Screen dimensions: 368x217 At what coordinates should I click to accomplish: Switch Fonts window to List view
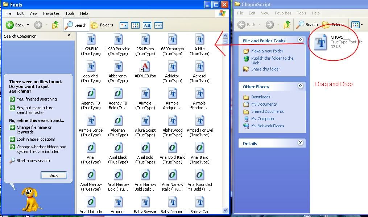[136, 25]
